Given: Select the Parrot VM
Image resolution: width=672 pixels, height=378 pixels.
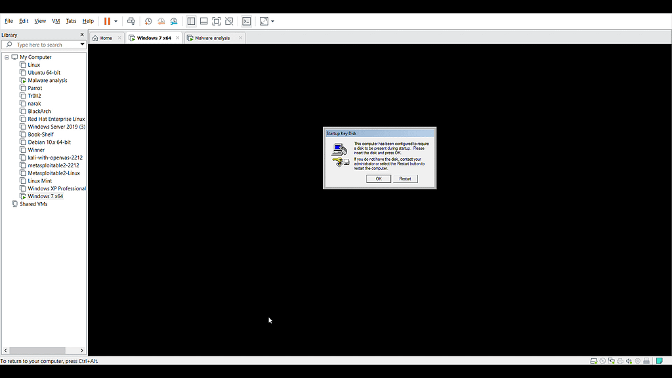Looking at the screenshot, I should [x=35, y=88].
